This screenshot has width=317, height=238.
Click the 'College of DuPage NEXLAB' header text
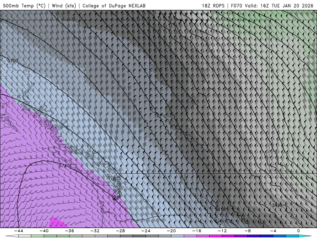pos(114,6)
